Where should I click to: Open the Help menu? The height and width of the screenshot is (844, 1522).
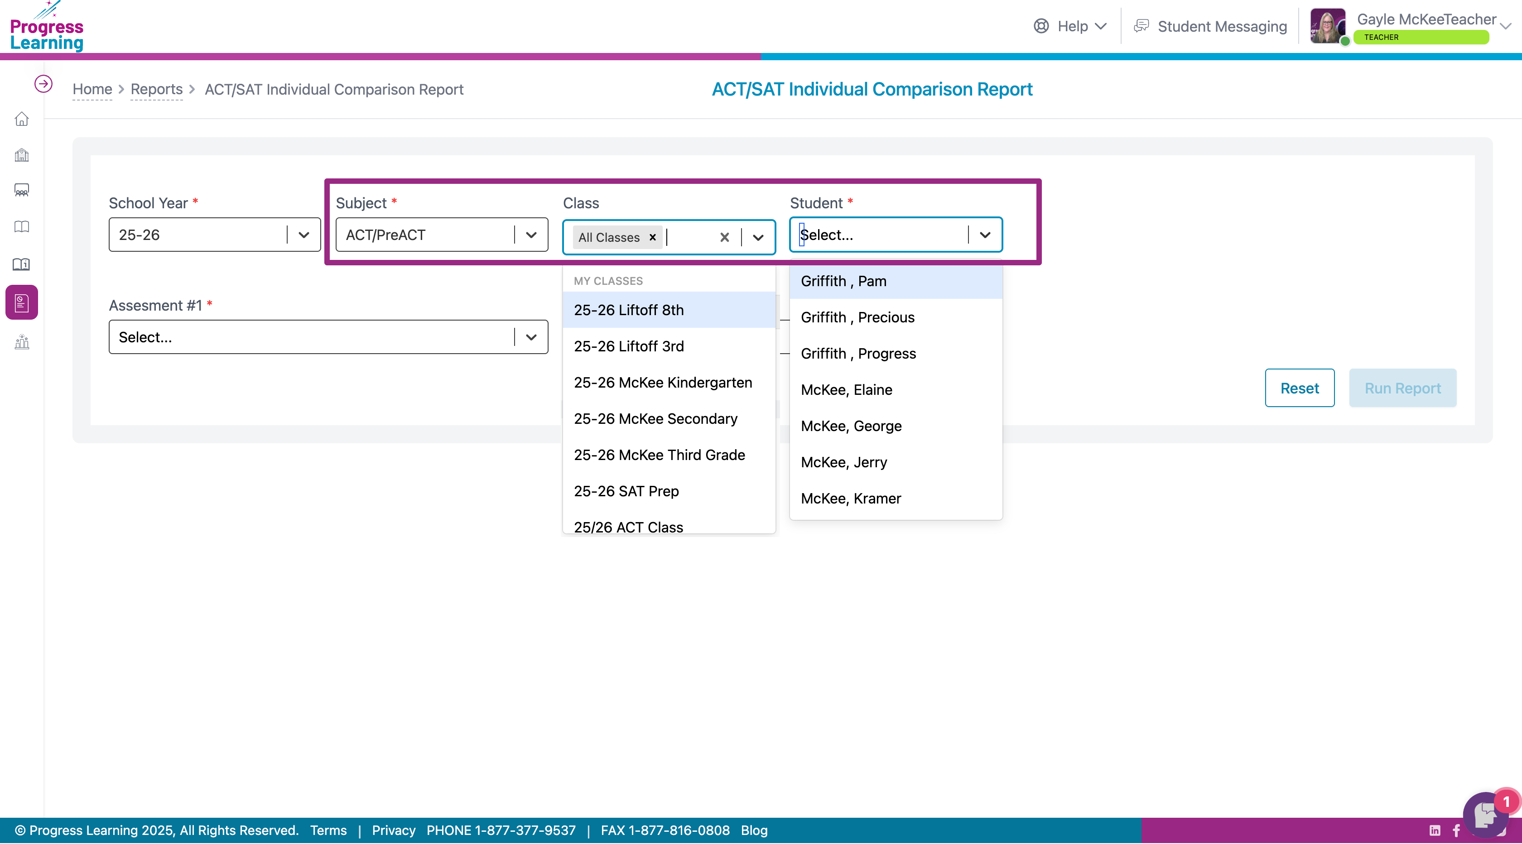coord(1070,26)
